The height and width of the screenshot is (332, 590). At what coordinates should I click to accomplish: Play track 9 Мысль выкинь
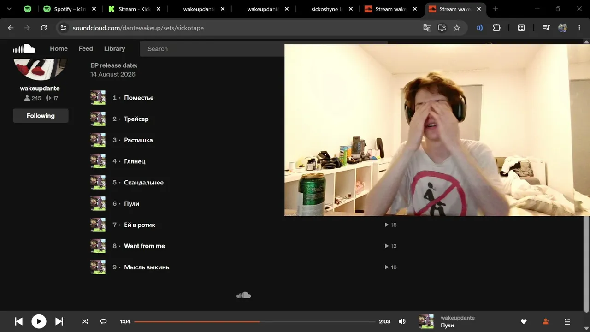[x=147, y=267]
